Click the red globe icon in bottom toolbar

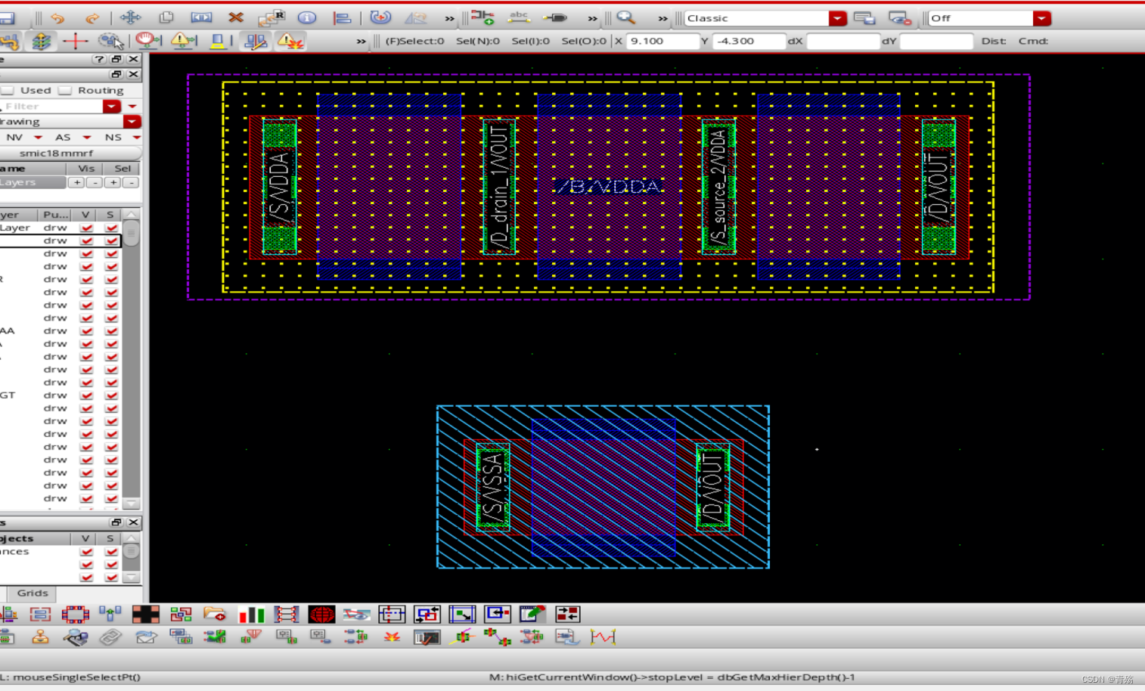click(x=321, y=615)
